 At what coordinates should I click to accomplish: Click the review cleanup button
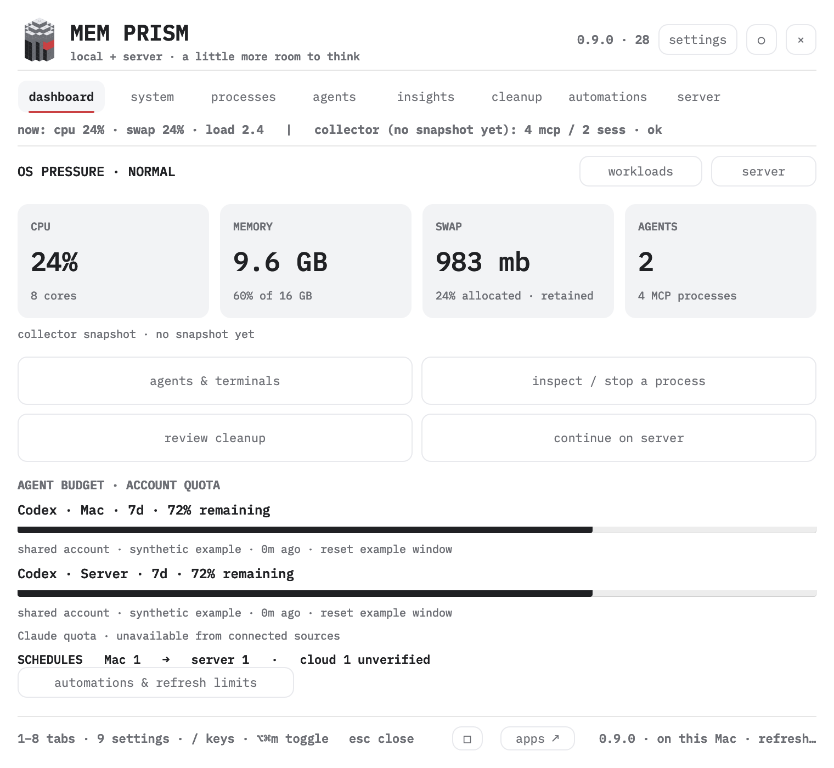point(215,438)
